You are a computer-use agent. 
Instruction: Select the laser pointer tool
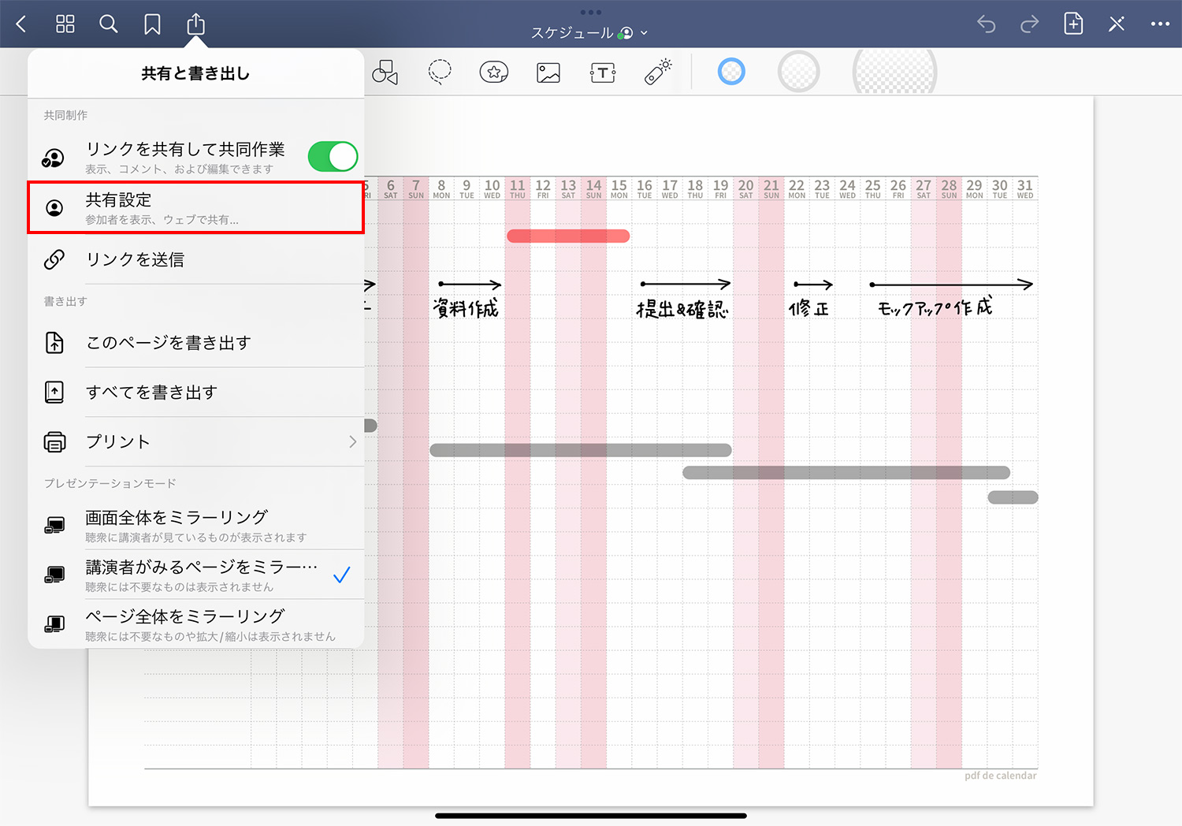658,72
